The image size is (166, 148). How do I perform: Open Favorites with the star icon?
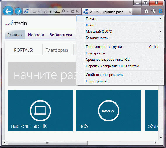point(153,11)
